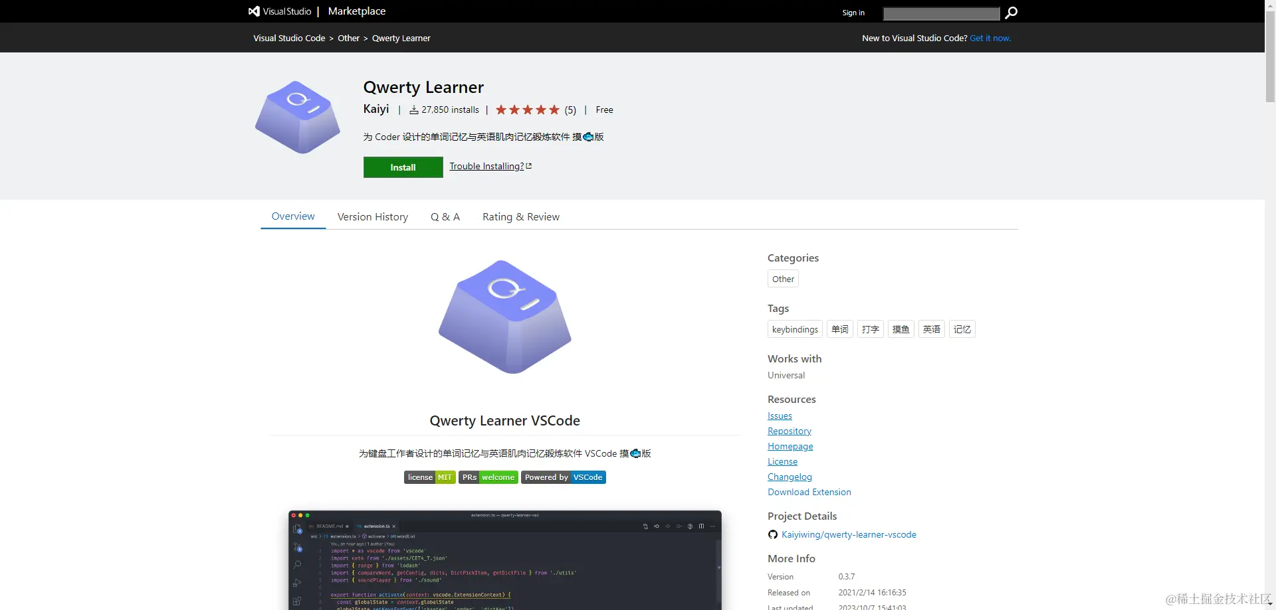Click the Qwerty Learner keycap header icon
1276x610 pixels.
click(298, 117)
